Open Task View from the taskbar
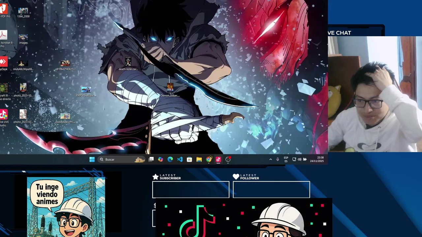This screenshot has width=422, height=237. [x=151, y=159]
